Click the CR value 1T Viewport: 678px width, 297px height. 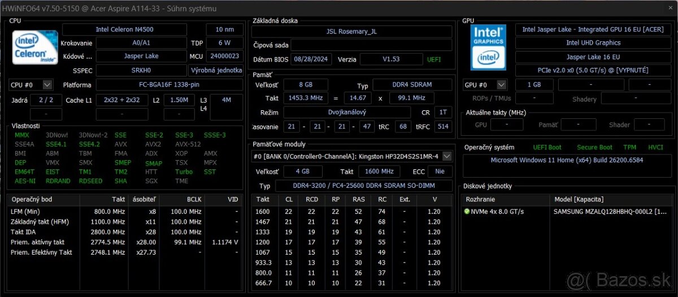[x=442, y=113]
